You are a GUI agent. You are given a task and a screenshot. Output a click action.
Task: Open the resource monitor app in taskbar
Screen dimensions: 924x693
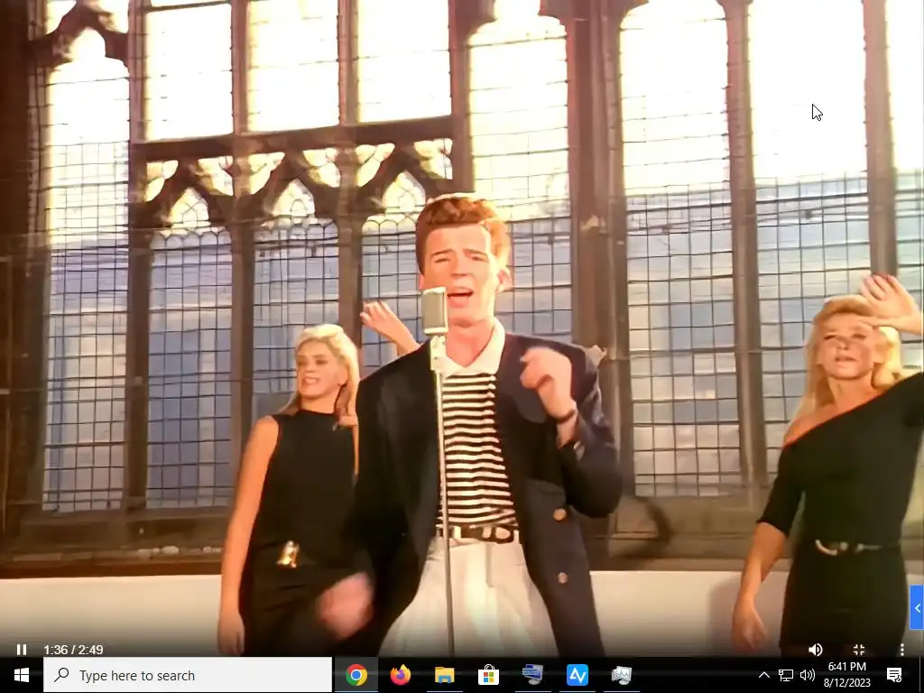coord(621,675)
